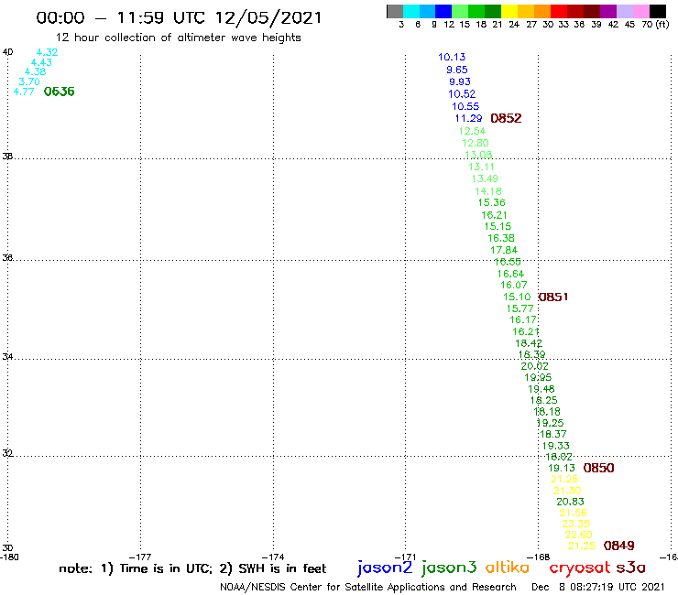This screenshot has width=678, height=595.
Task: Click the 'cryosat' satellite legend label
Action: pyautogui.click(x=580, y=568)
